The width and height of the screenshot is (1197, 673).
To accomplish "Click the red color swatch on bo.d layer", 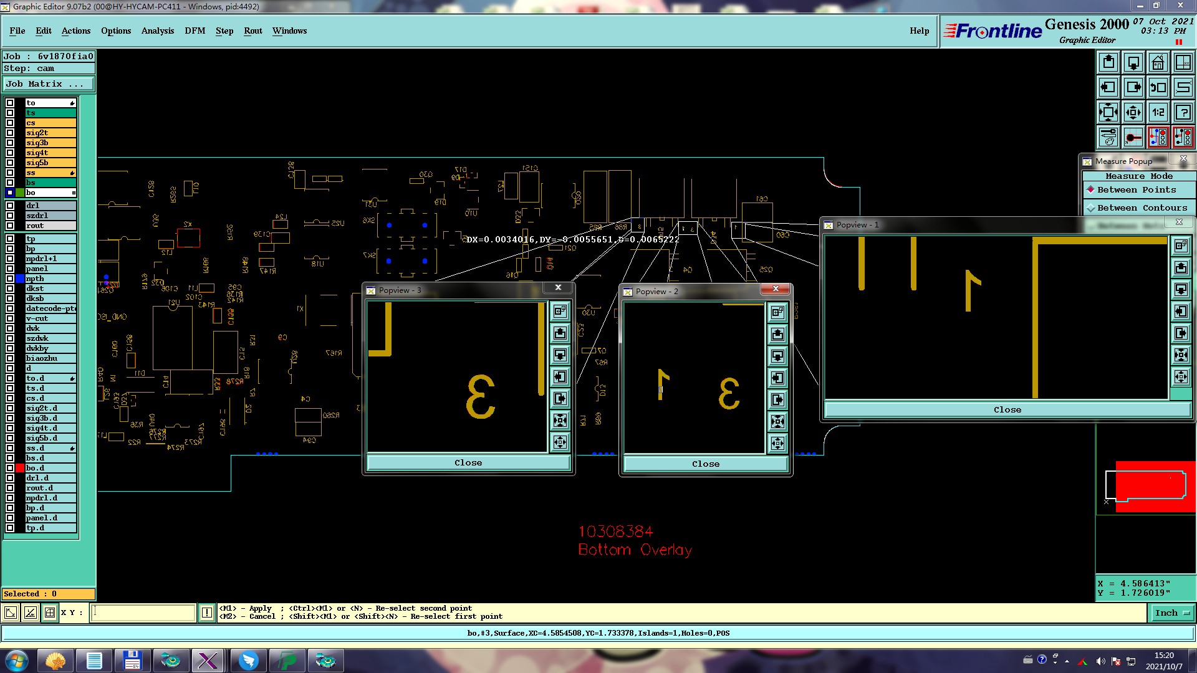I will 20,468.
